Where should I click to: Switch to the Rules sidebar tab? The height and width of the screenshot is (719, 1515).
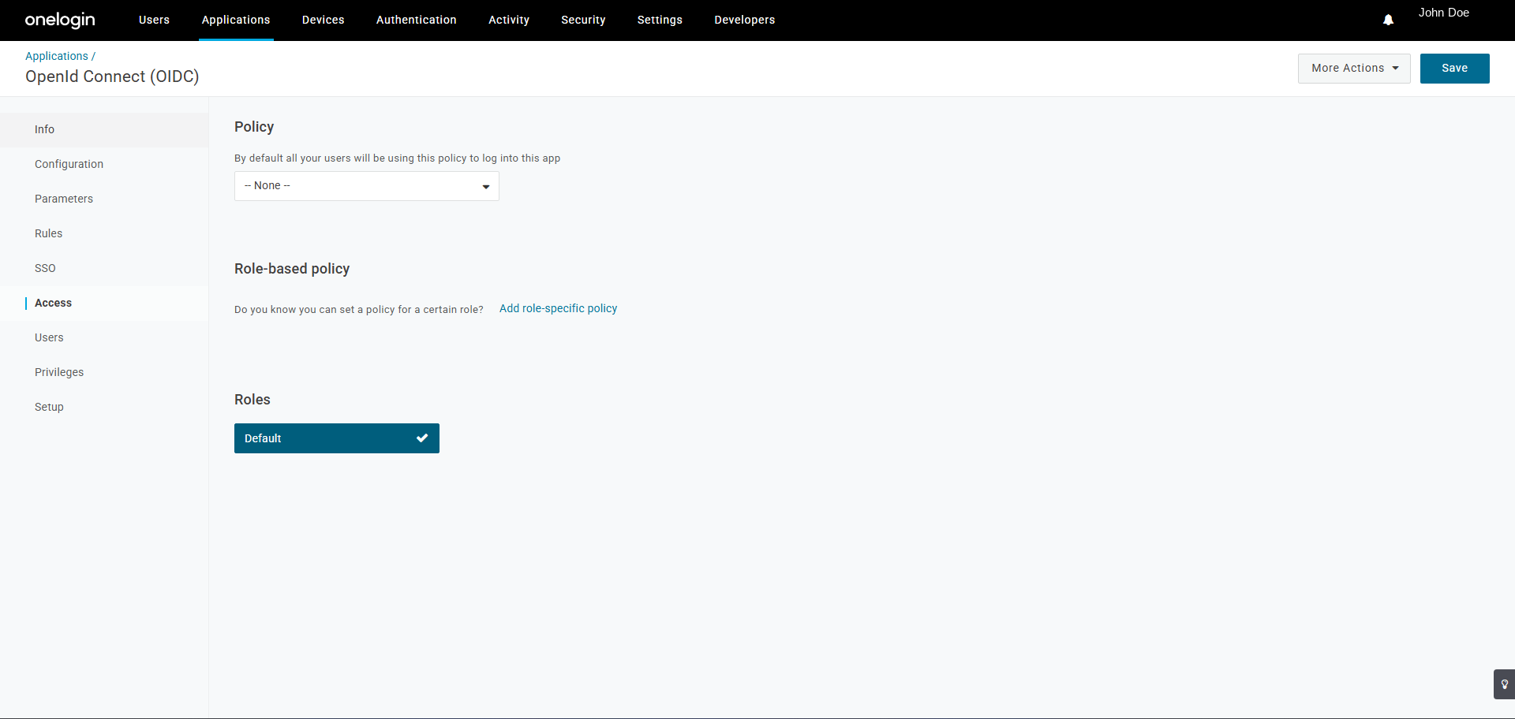pos(104,233)
